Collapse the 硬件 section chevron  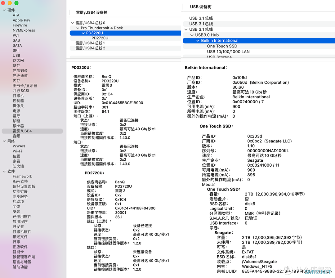coord(4,10)
